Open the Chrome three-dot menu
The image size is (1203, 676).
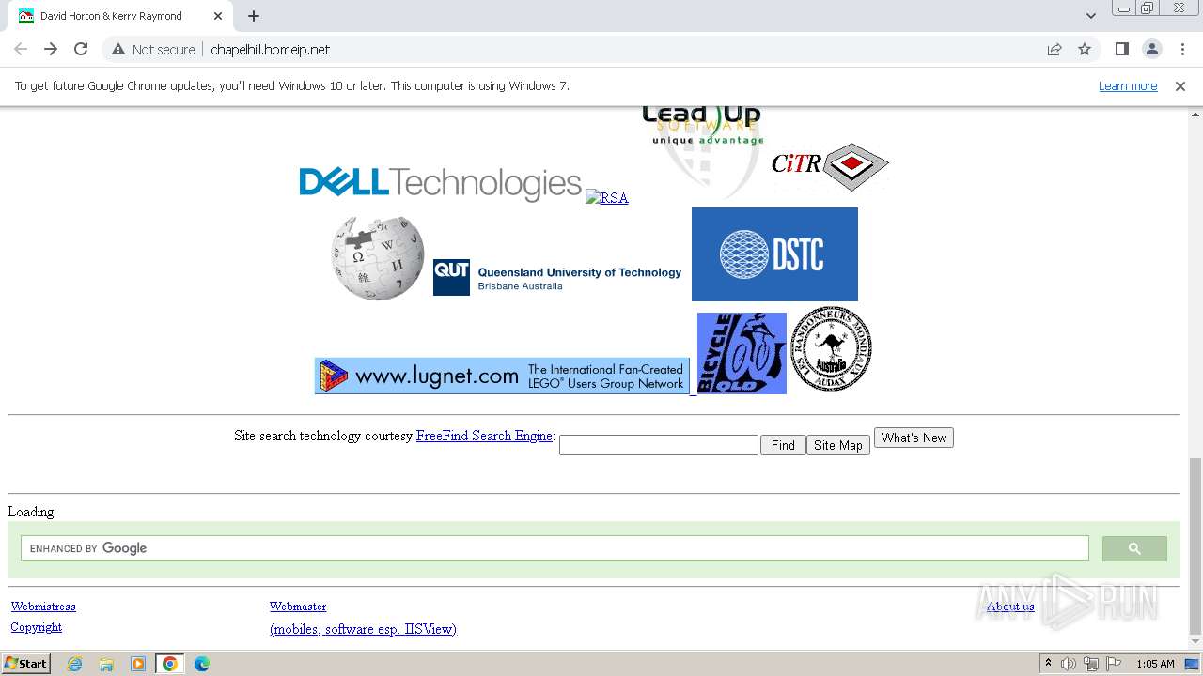coord(1181,49)
